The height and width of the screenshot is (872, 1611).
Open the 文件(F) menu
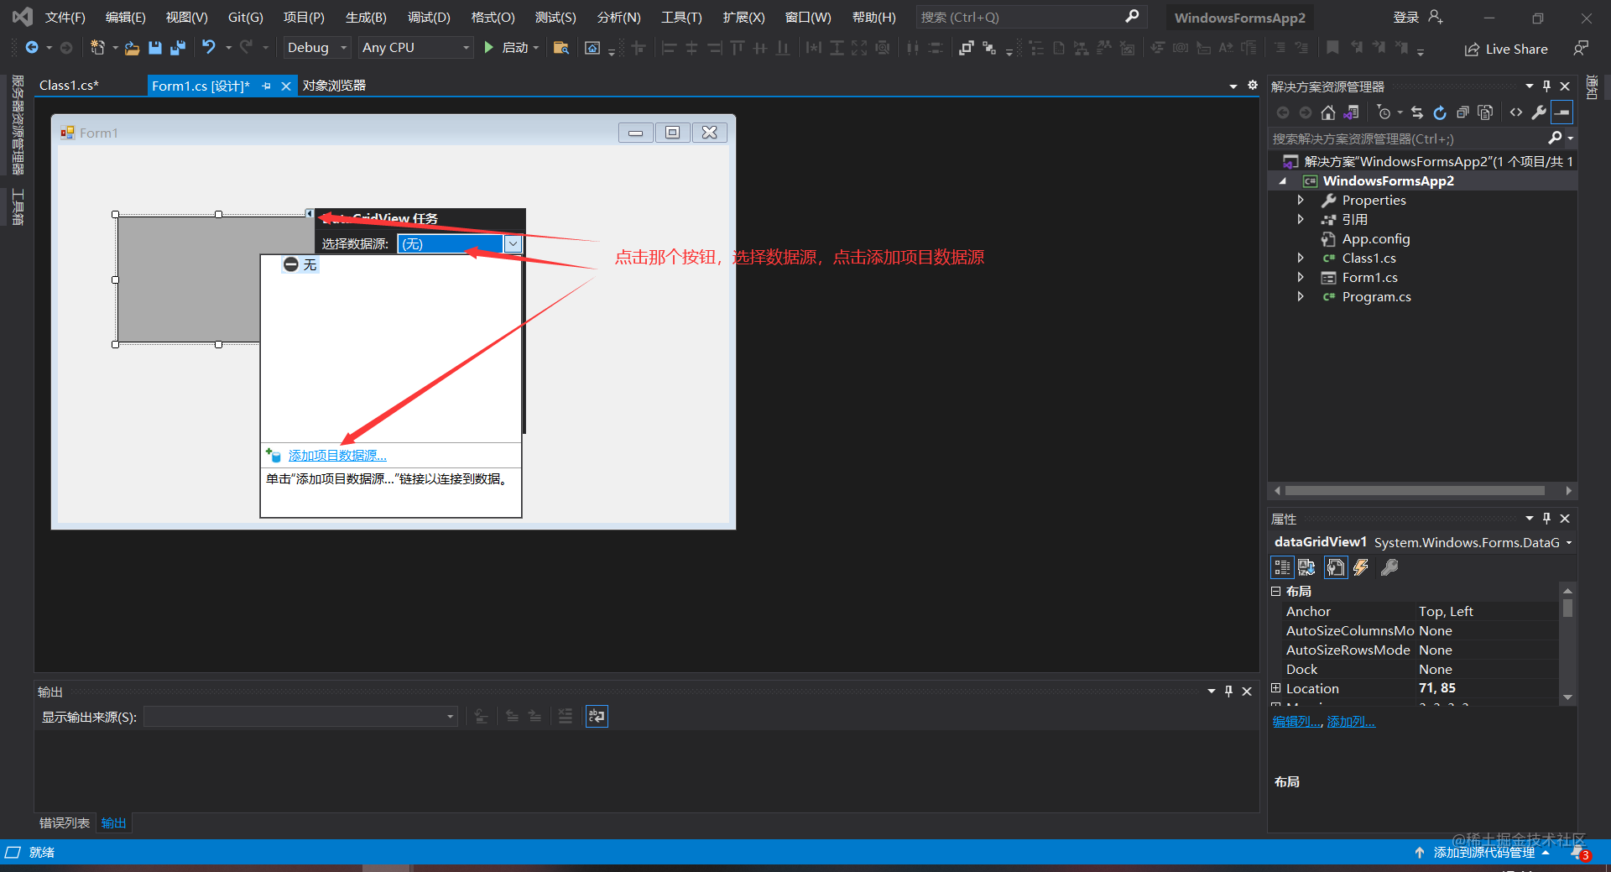pyautogui.click(x=65, y=17)
